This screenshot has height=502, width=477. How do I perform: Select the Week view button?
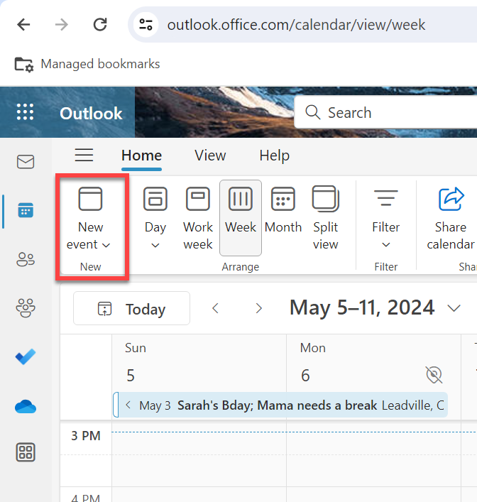[x=241, y=218]
